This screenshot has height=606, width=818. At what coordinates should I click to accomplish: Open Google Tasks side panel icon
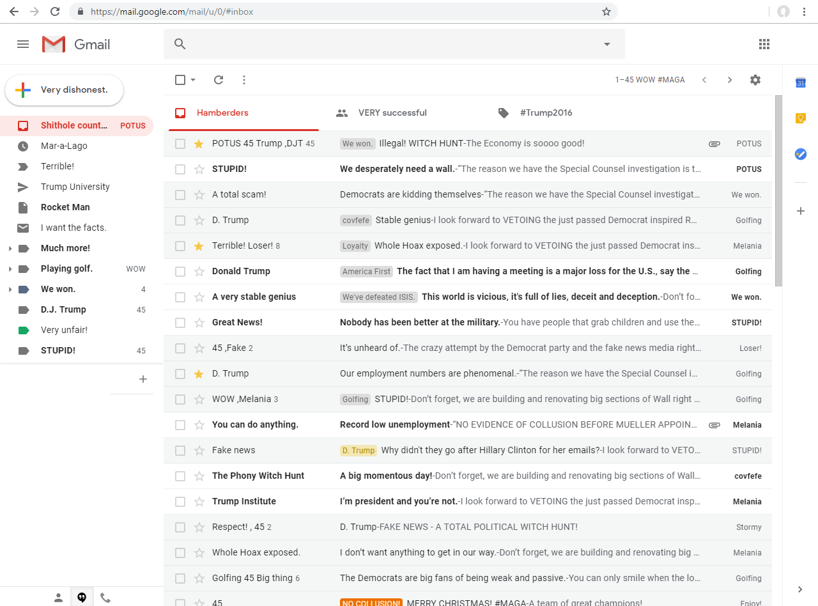click(800, 154)
